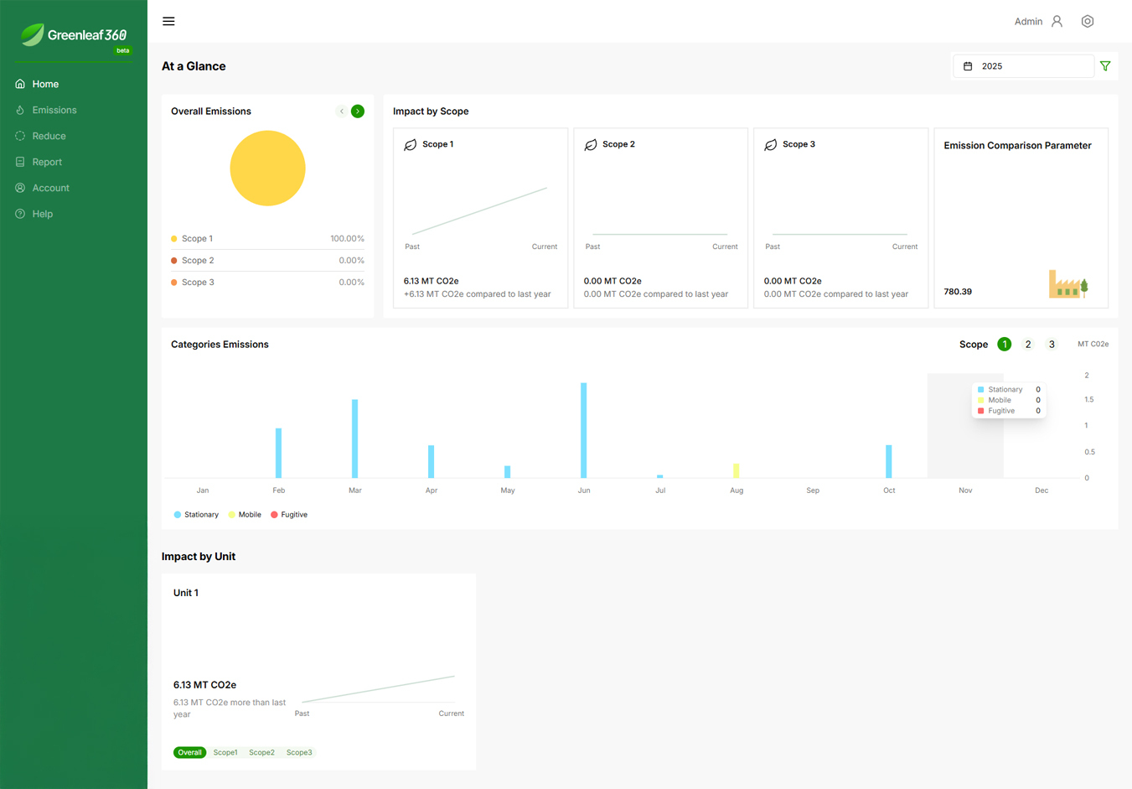Toggle Stationary series in chart legend
This screenshot has height=789, width=1132.
196,515
